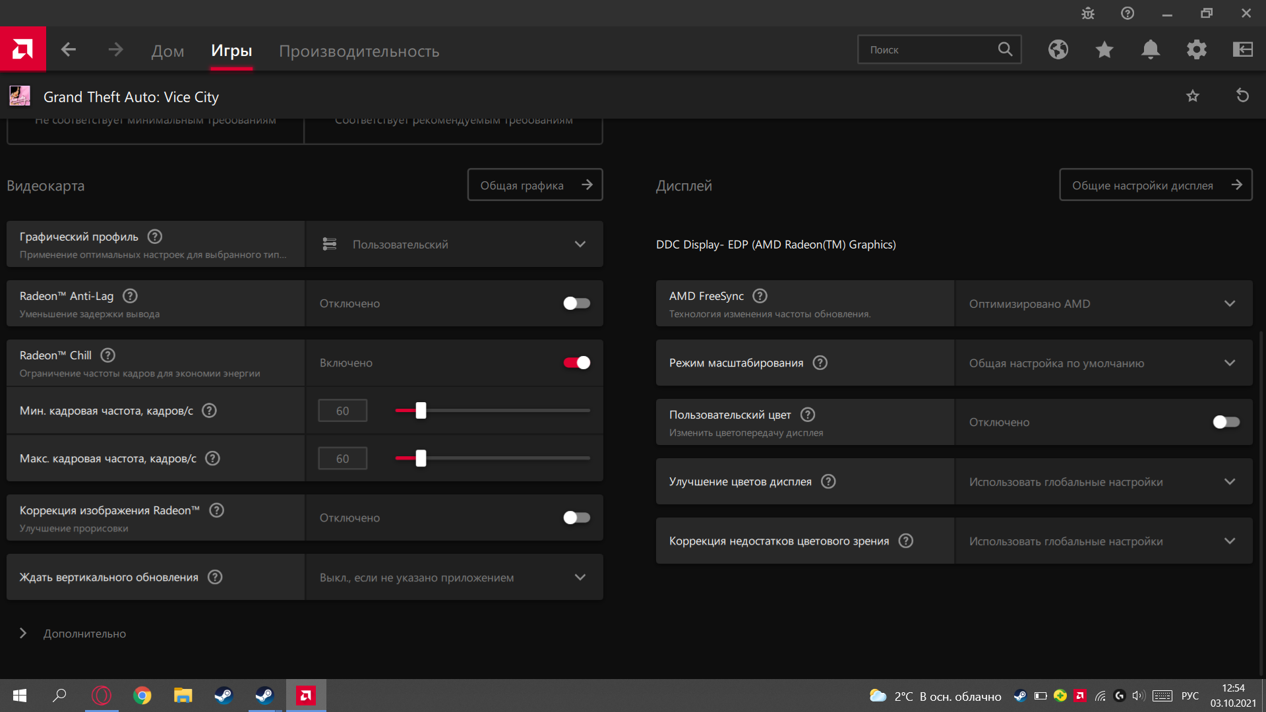This screenshot has width=1266, height=712.
Task: Open the web browser globe icon
Action: click(x=1058, y=49)
